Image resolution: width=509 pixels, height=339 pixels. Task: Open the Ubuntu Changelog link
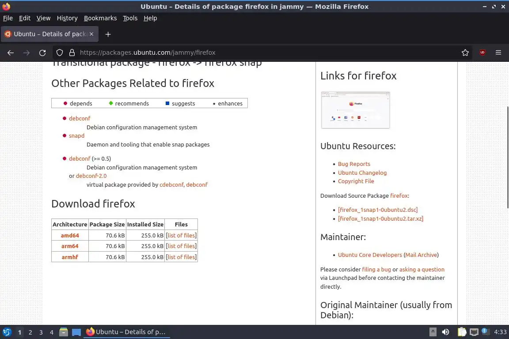click(x=362, y=173)
